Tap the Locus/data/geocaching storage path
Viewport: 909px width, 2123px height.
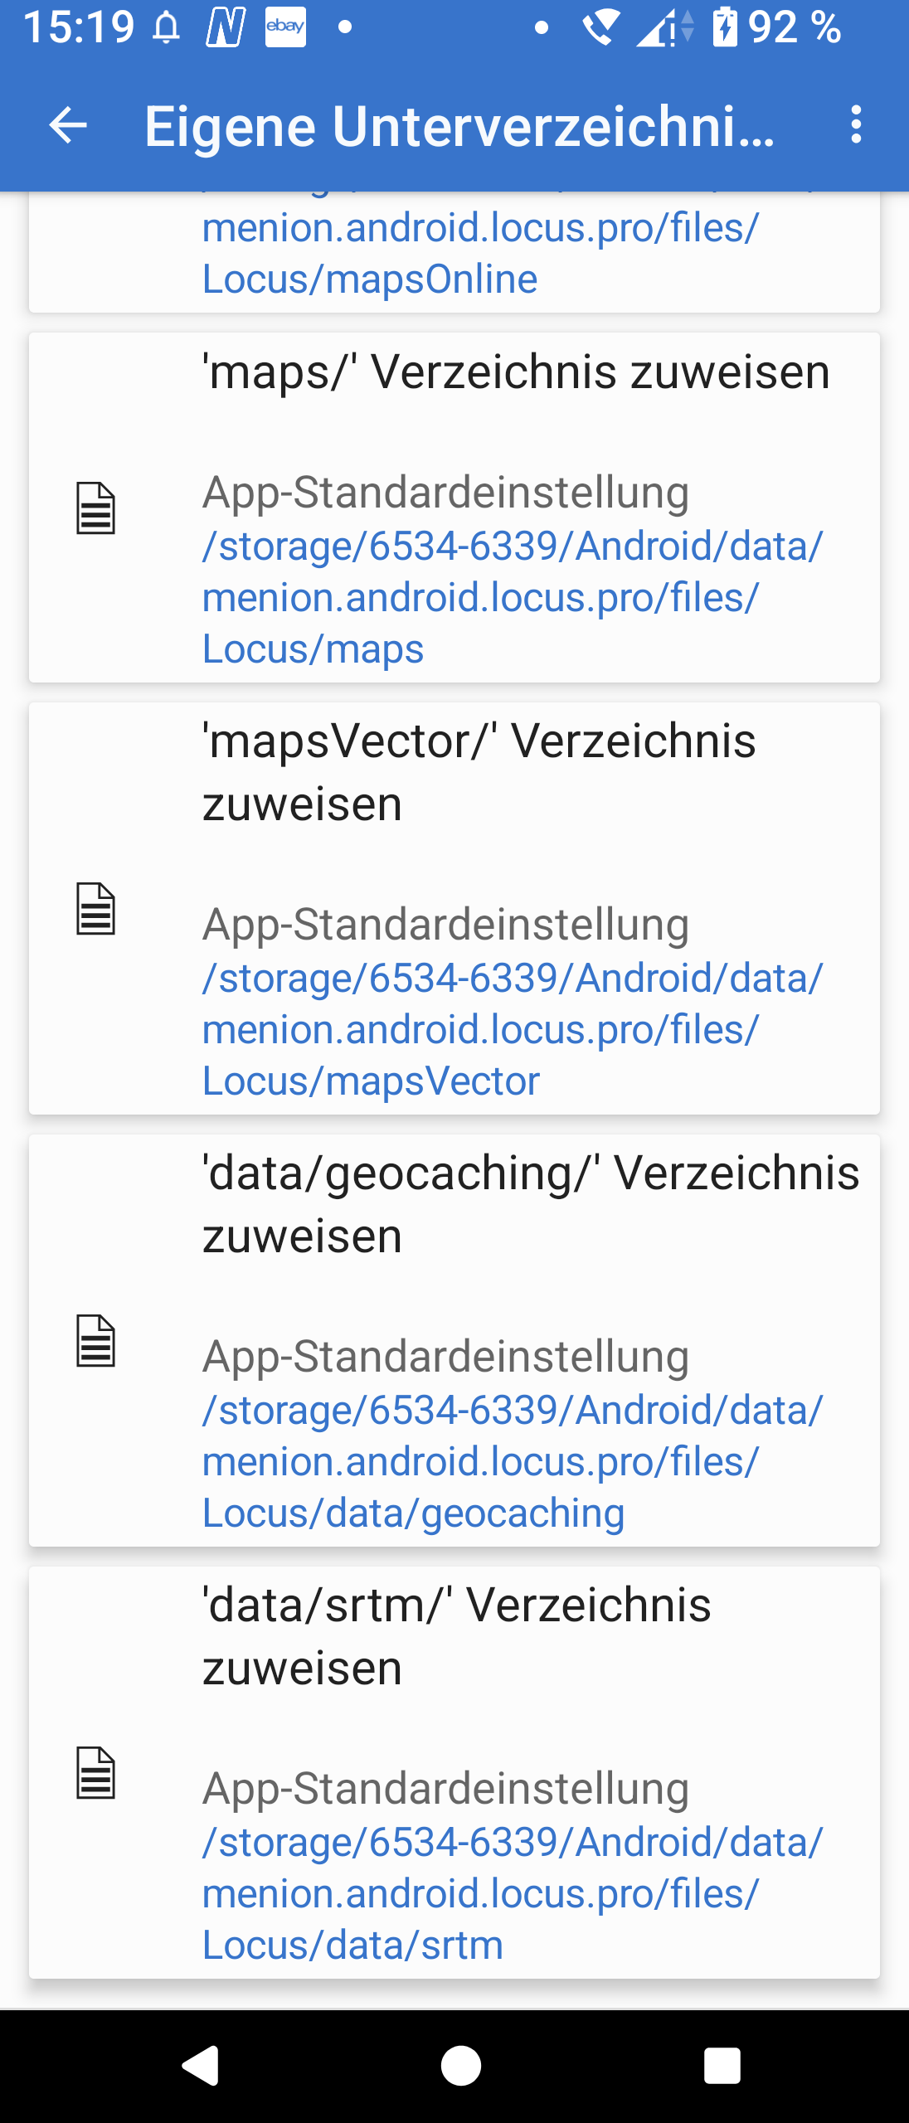click(x=513, y=1461)
